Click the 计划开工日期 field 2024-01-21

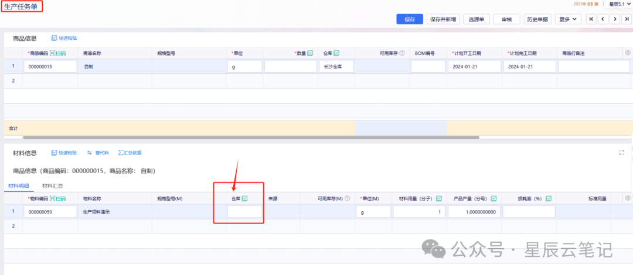point(474,67)
